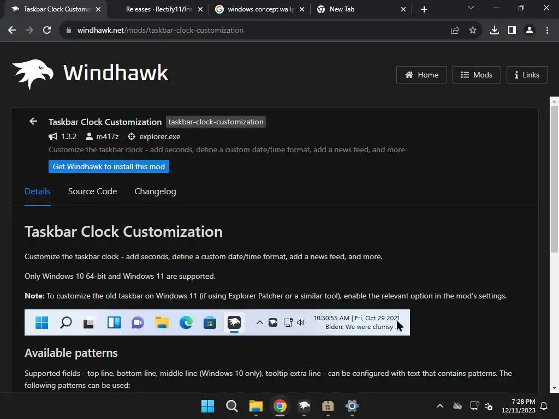Expand the system tray hidden icons chevron
559x419 pixels.
click(x=440, y=406)
